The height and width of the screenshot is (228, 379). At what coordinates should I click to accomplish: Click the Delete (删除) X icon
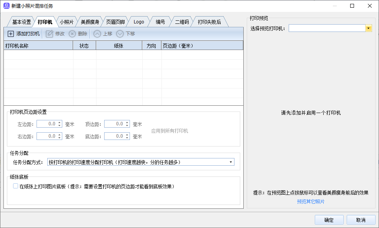(72, 34)
